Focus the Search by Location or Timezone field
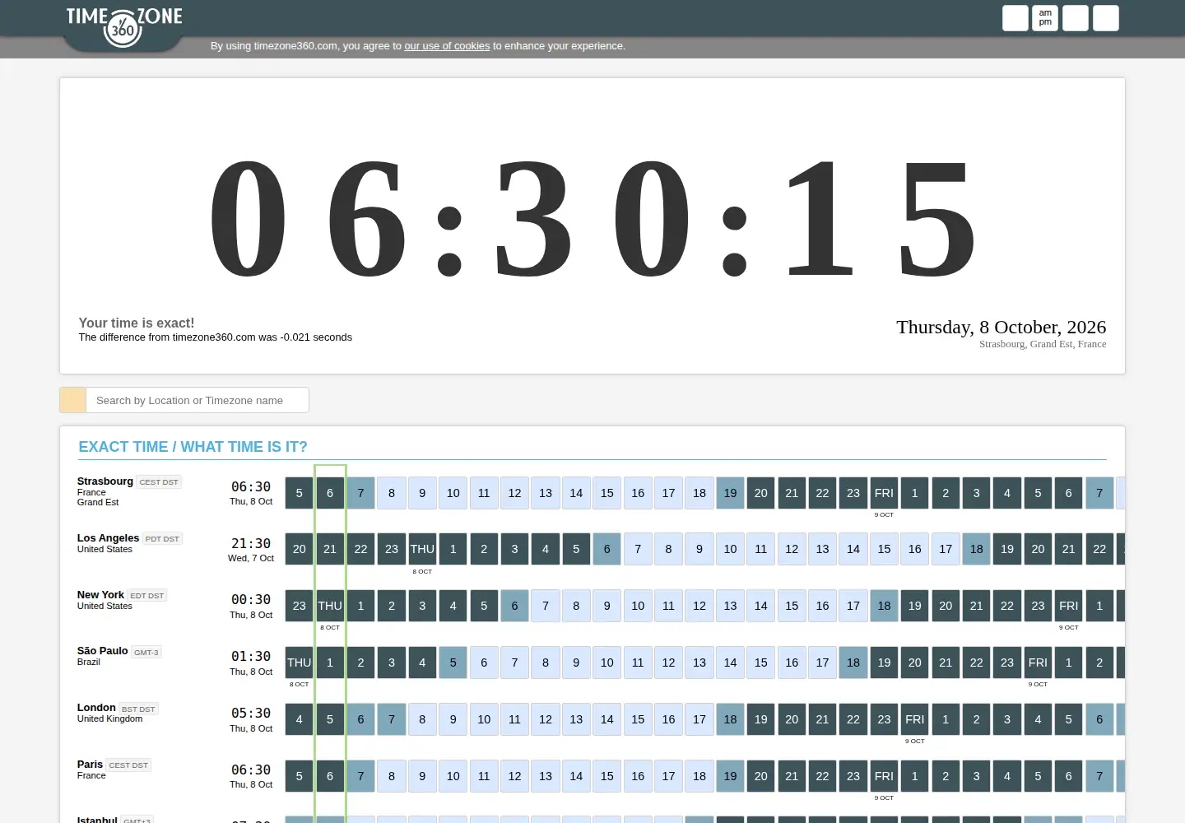Image resolution: width=1185 pixels, height=823 pixels. [197, 400]
